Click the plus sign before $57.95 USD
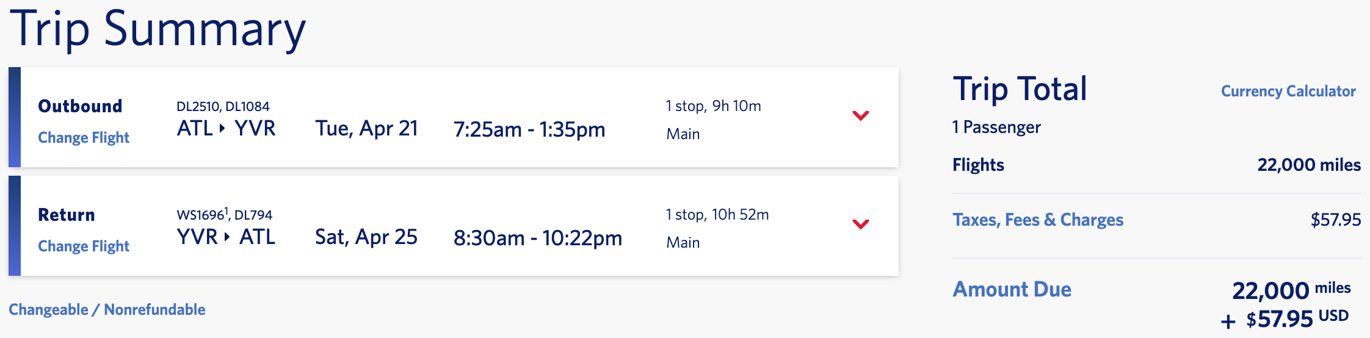Image resolution: width=1370 pixels, height=338 pixels. coord(1228,321)
